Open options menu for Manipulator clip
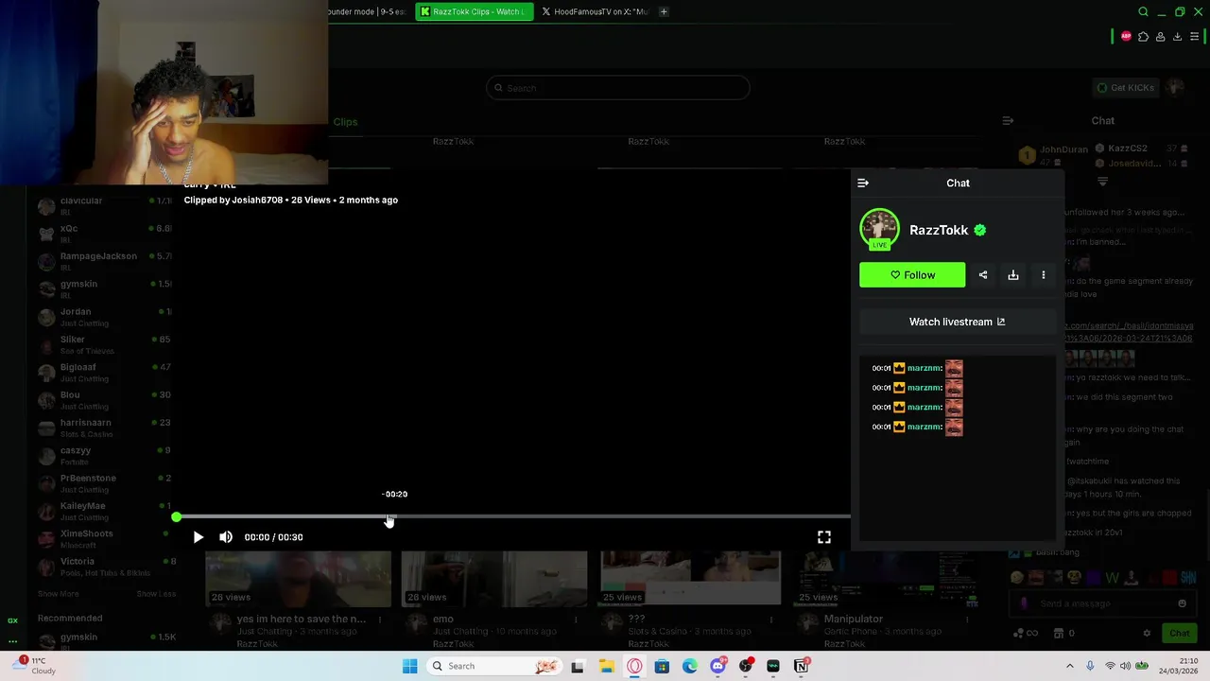 [967, 620]
